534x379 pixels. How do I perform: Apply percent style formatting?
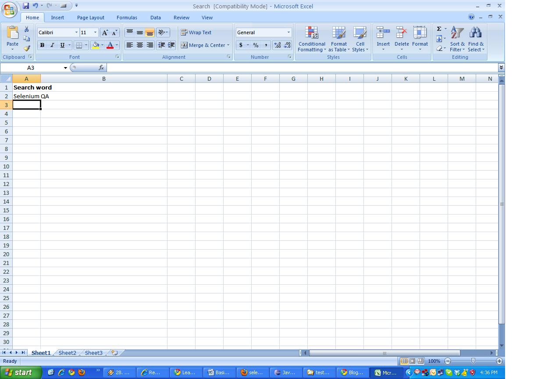coord(256,45)
